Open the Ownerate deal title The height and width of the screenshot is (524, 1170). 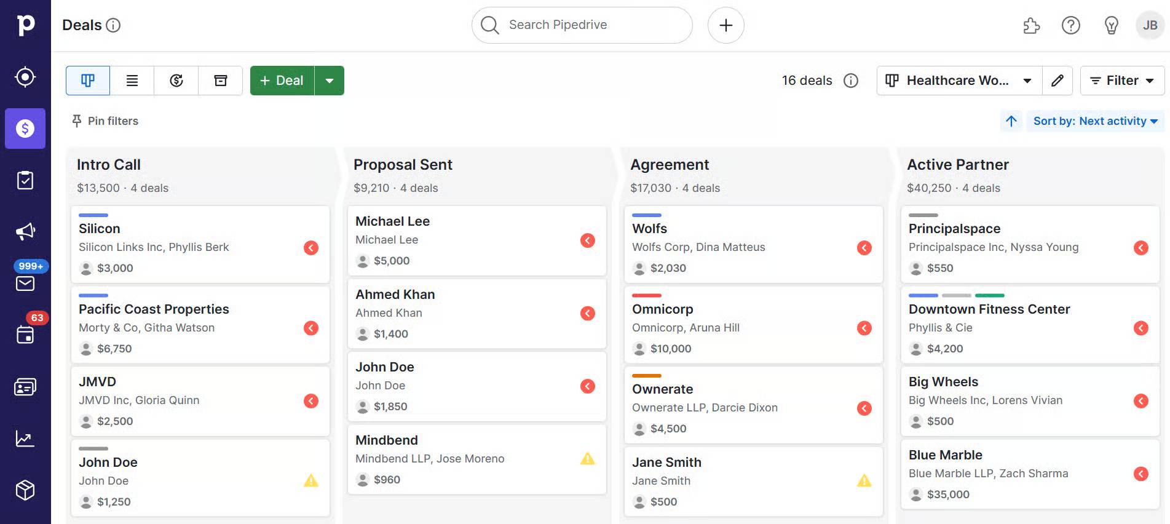click(x=663, y=389)
